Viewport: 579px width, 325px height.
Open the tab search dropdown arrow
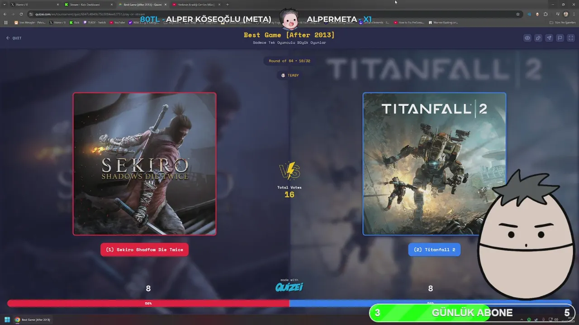pos(4,5)
